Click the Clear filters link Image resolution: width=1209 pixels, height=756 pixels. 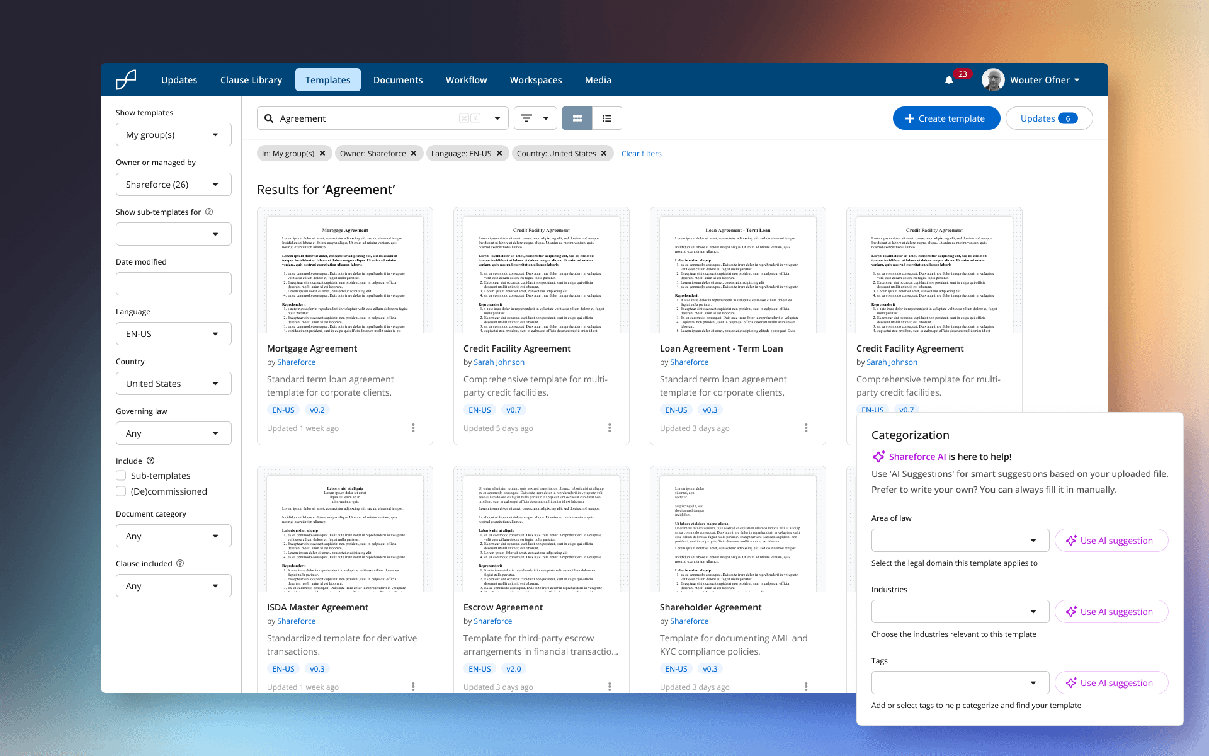(x=641, y=154)
